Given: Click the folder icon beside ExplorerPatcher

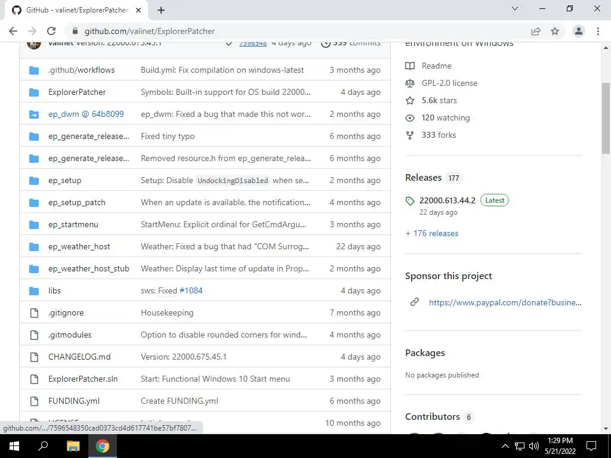Looking at the screenshot, I should pyautogui.click(x=34, y=92).
